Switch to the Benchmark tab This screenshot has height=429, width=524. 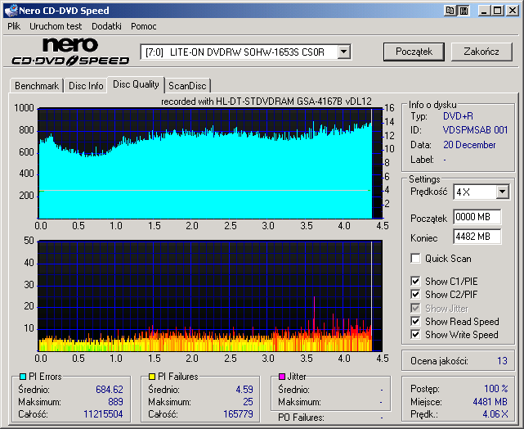point(37,86)
